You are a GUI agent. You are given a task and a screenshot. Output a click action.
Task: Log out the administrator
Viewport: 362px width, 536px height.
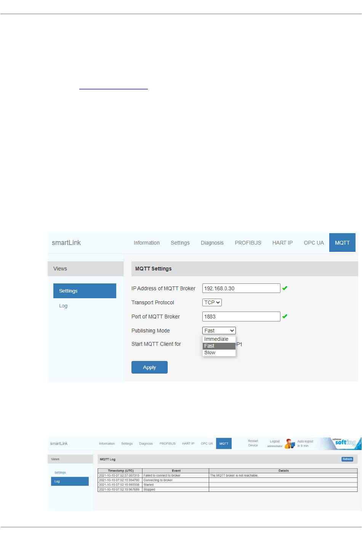tap(275, 442)
